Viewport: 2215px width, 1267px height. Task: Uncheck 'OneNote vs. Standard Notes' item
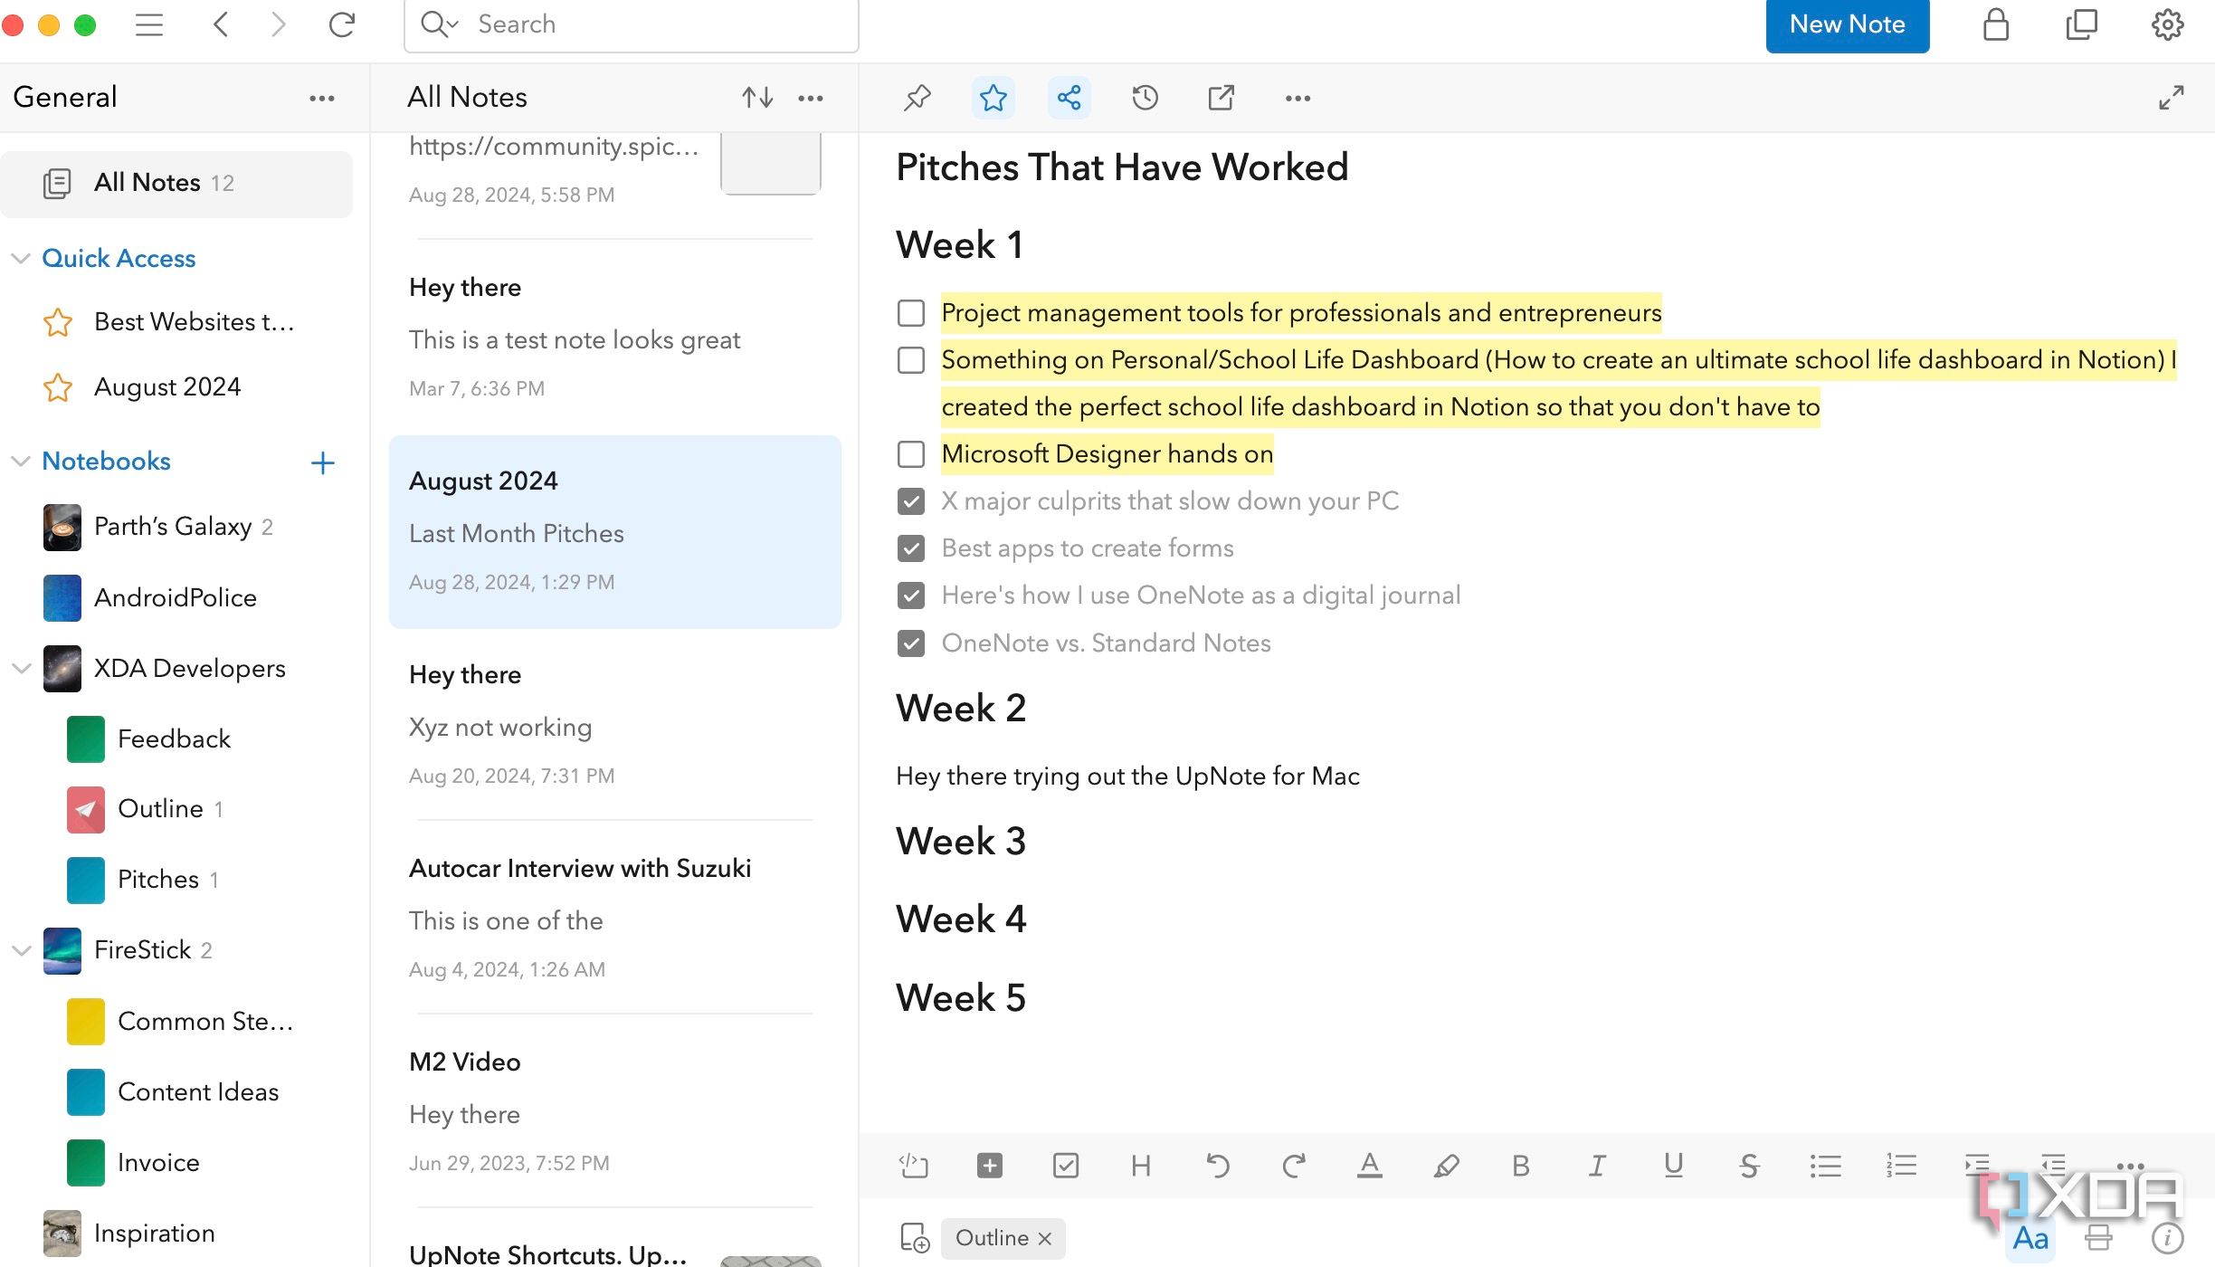911,643
